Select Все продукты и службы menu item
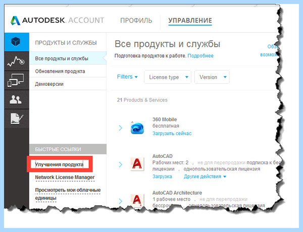Screen dimensions: 303x232 tap(68, 59)
